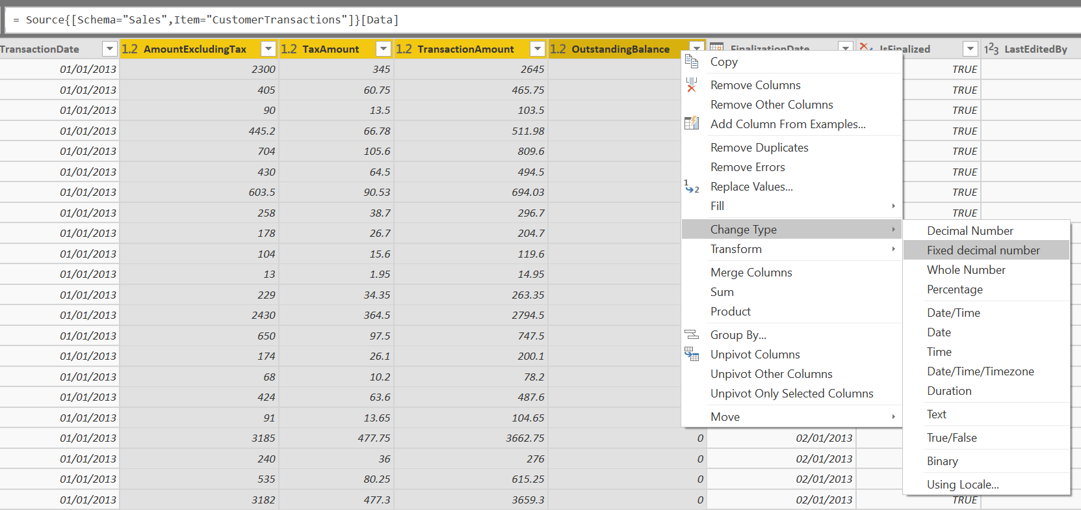Open the FinalizationDate column filter dropdown
Screen dimensions: 1081x510
[x=845, y=47]
